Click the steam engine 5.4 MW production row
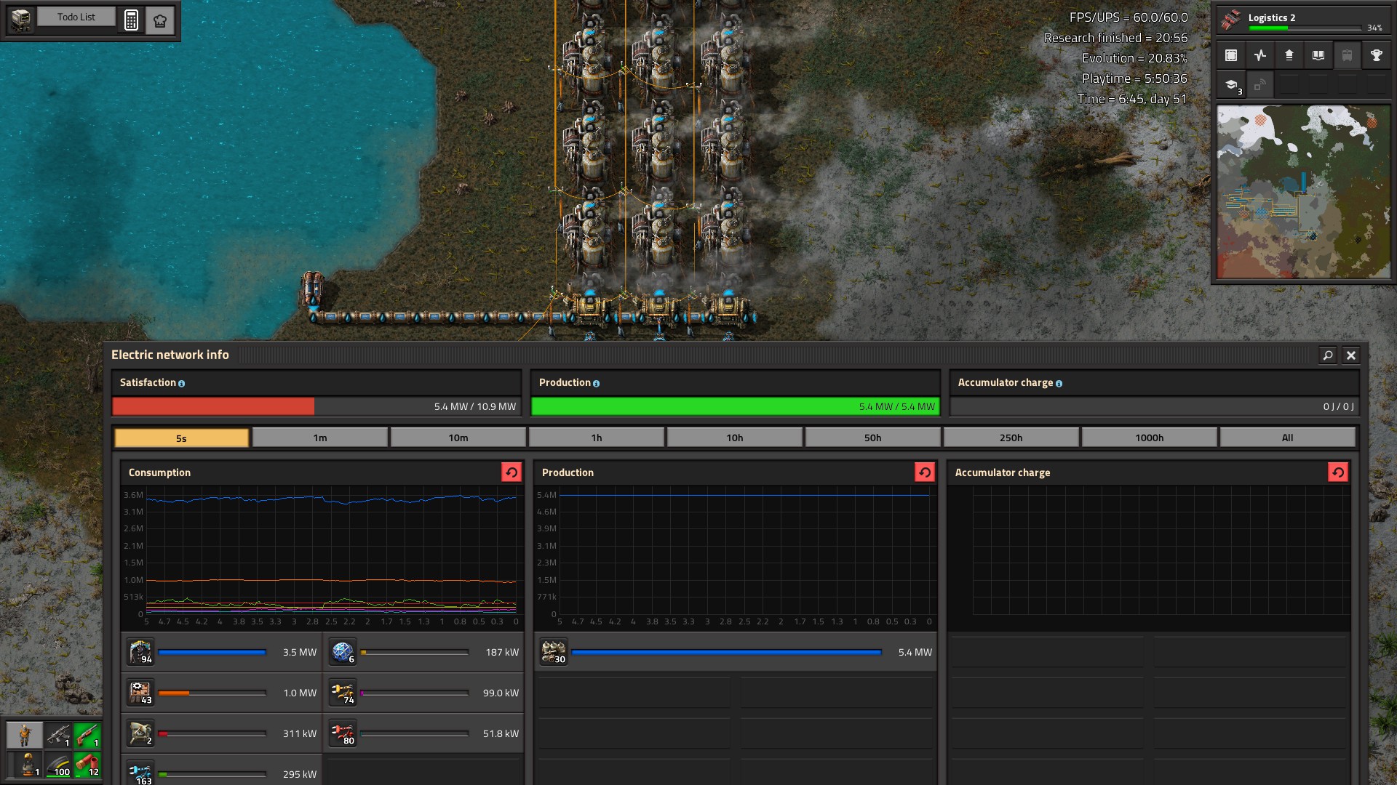Viewport: 1397px width, 785px height. coord(735,652)
